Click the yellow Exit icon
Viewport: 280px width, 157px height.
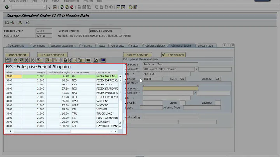pyautogui.click(x=67, y=7)
